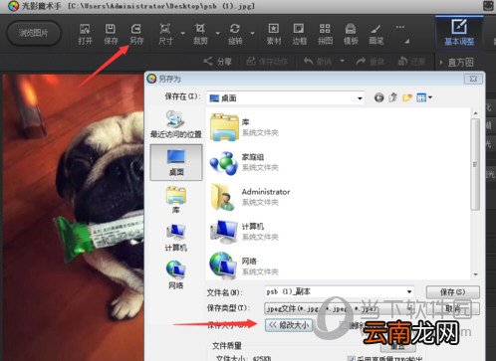
Task: Go up one folder level icon
Action: (393, 97)
